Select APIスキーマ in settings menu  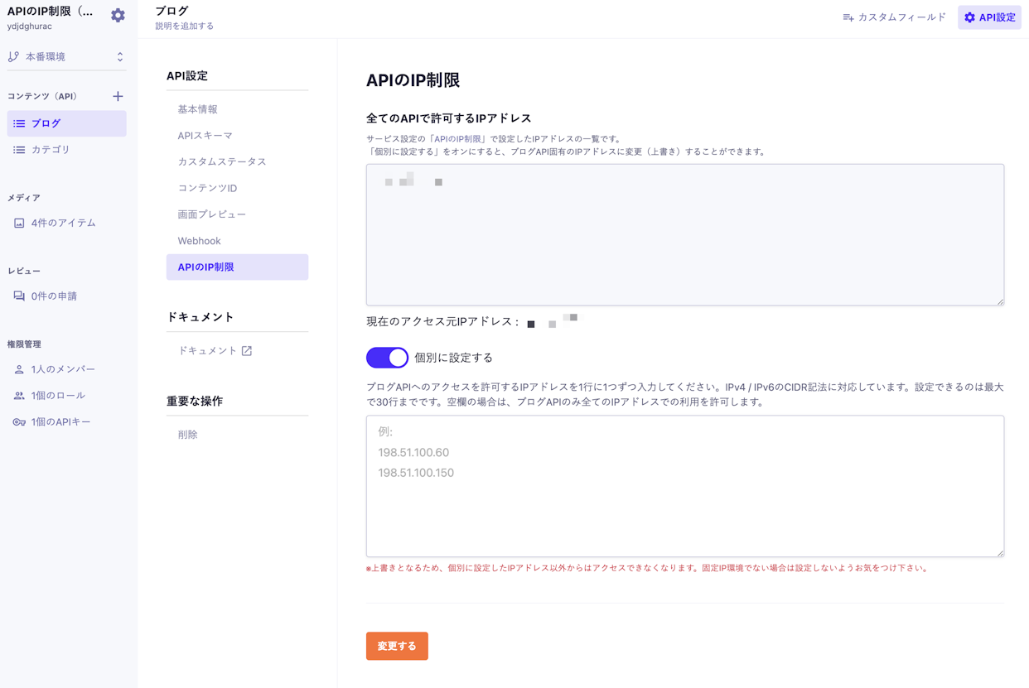pyautogui.click(x=205, y=136)
